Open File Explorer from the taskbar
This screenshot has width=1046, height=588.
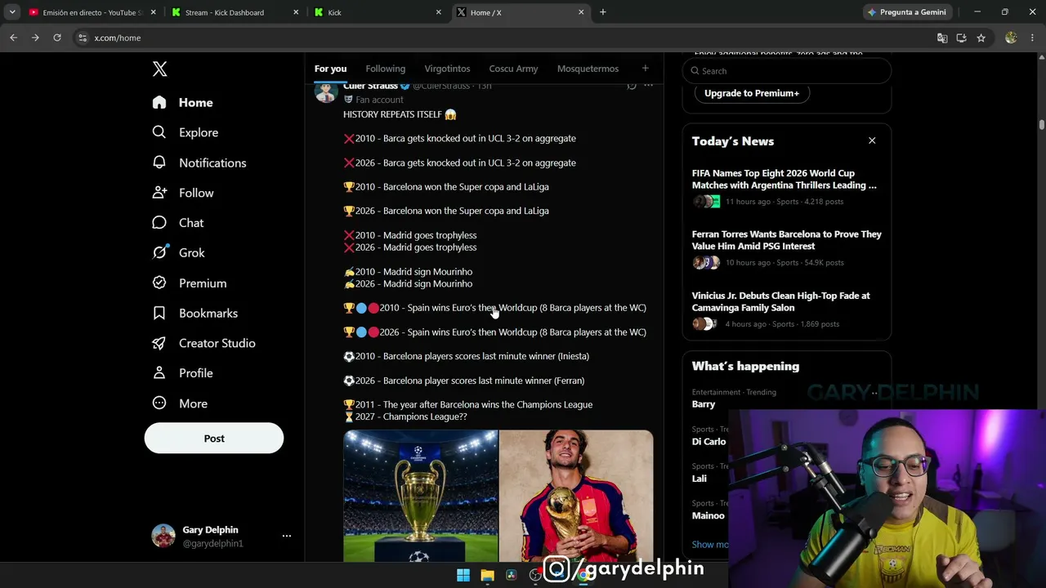click(x=487, y=575)
